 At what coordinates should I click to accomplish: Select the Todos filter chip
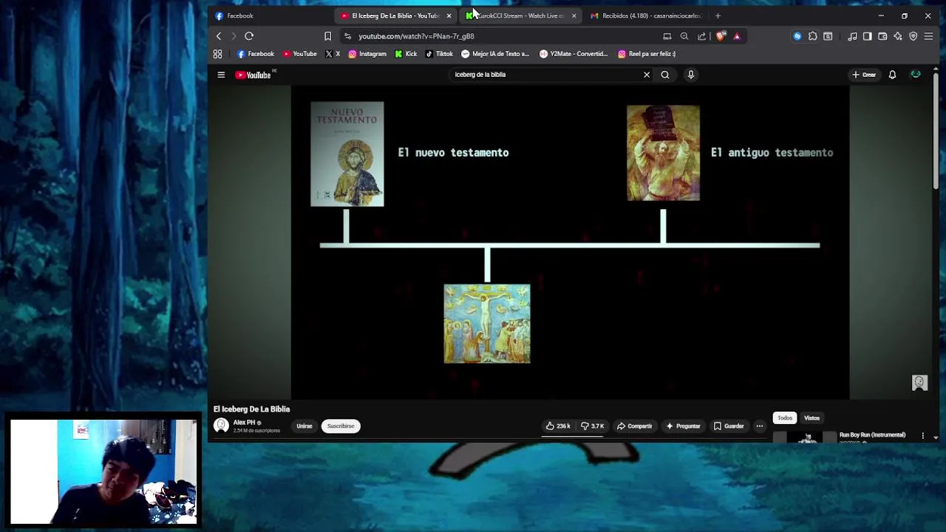coord(785,418)
